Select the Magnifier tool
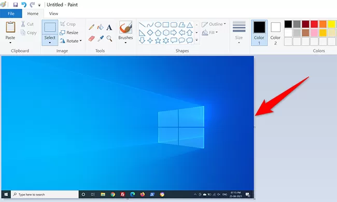The height and width of the screenshot is (202, 337). (x=109, y=38)
